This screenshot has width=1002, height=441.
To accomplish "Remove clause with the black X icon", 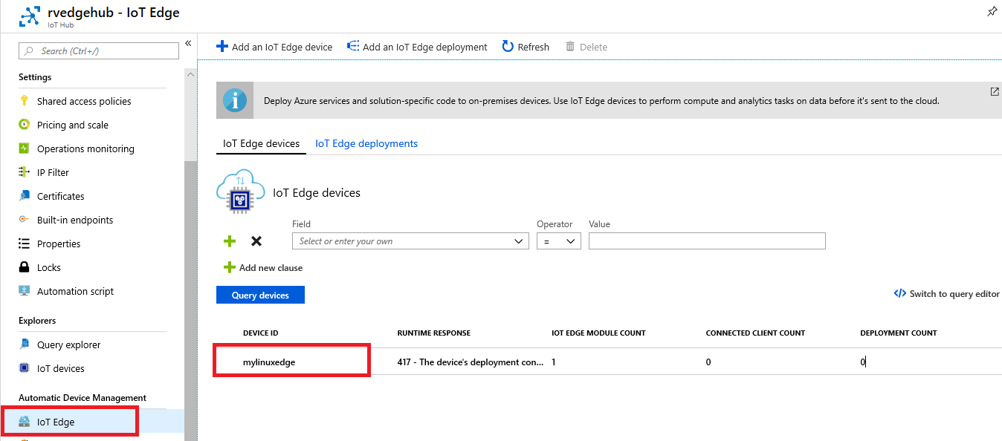I will 256,241.
